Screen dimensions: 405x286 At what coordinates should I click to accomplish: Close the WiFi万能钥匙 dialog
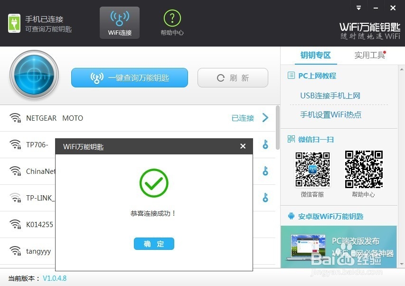(x=243, y=146)
